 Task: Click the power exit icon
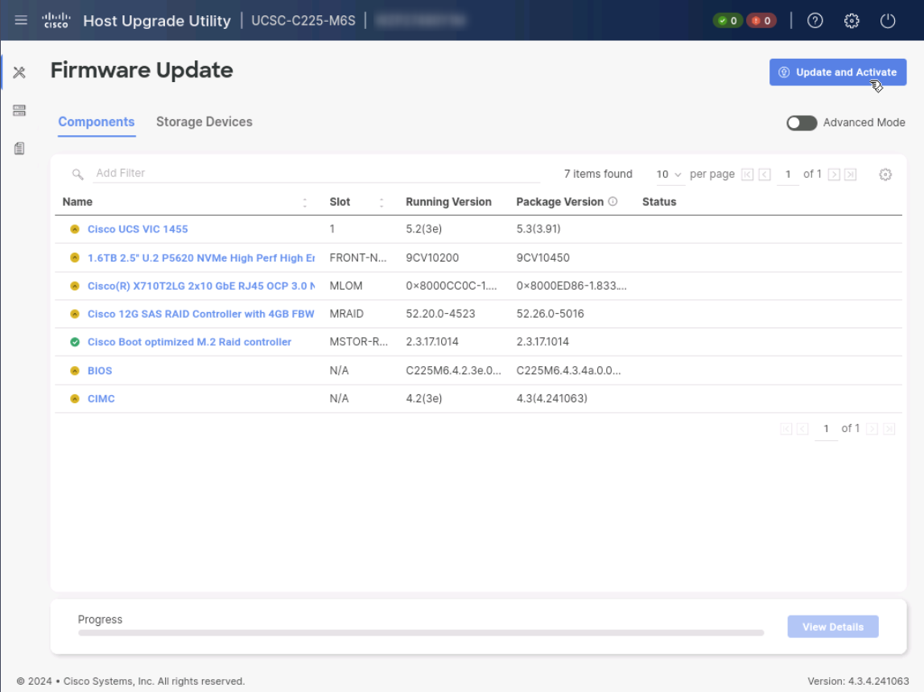coord(888,21)
